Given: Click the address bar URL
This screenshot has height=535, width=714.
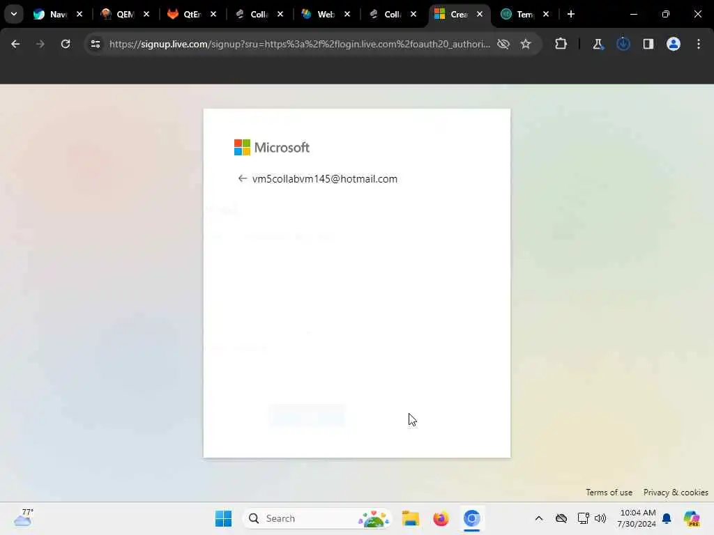Looking at the screenshot, I should coord(300,44).
